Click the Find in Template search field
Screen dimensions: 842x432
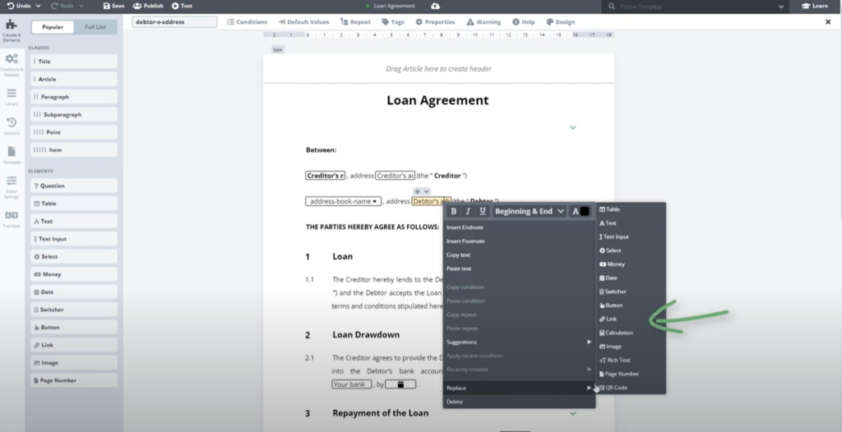coord(695,7)
